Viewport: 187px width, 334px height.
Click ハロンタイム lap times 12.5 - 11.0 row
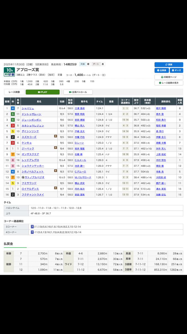(x=93, y=208)
